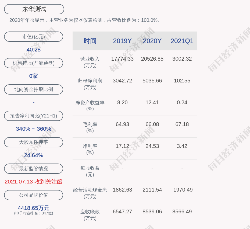Click the 东华测试 company name pill
This screenshot has width=250, height=229.
click(34, 9)
